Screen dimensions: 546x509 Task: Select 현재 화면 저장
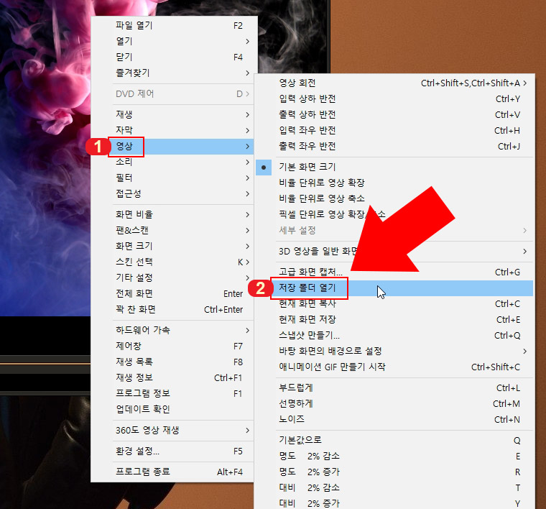tap(394, 319)
